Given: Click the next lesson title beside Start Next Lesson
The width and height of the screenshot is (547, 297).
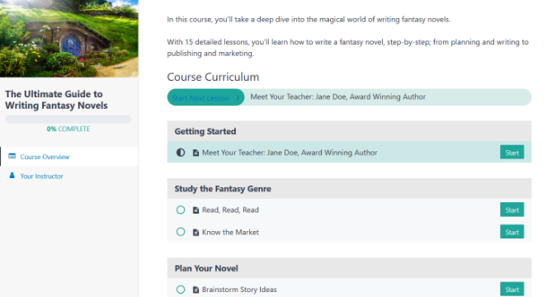Looking at the screenshot, I should pyautogui.click(x=337, y=97).
